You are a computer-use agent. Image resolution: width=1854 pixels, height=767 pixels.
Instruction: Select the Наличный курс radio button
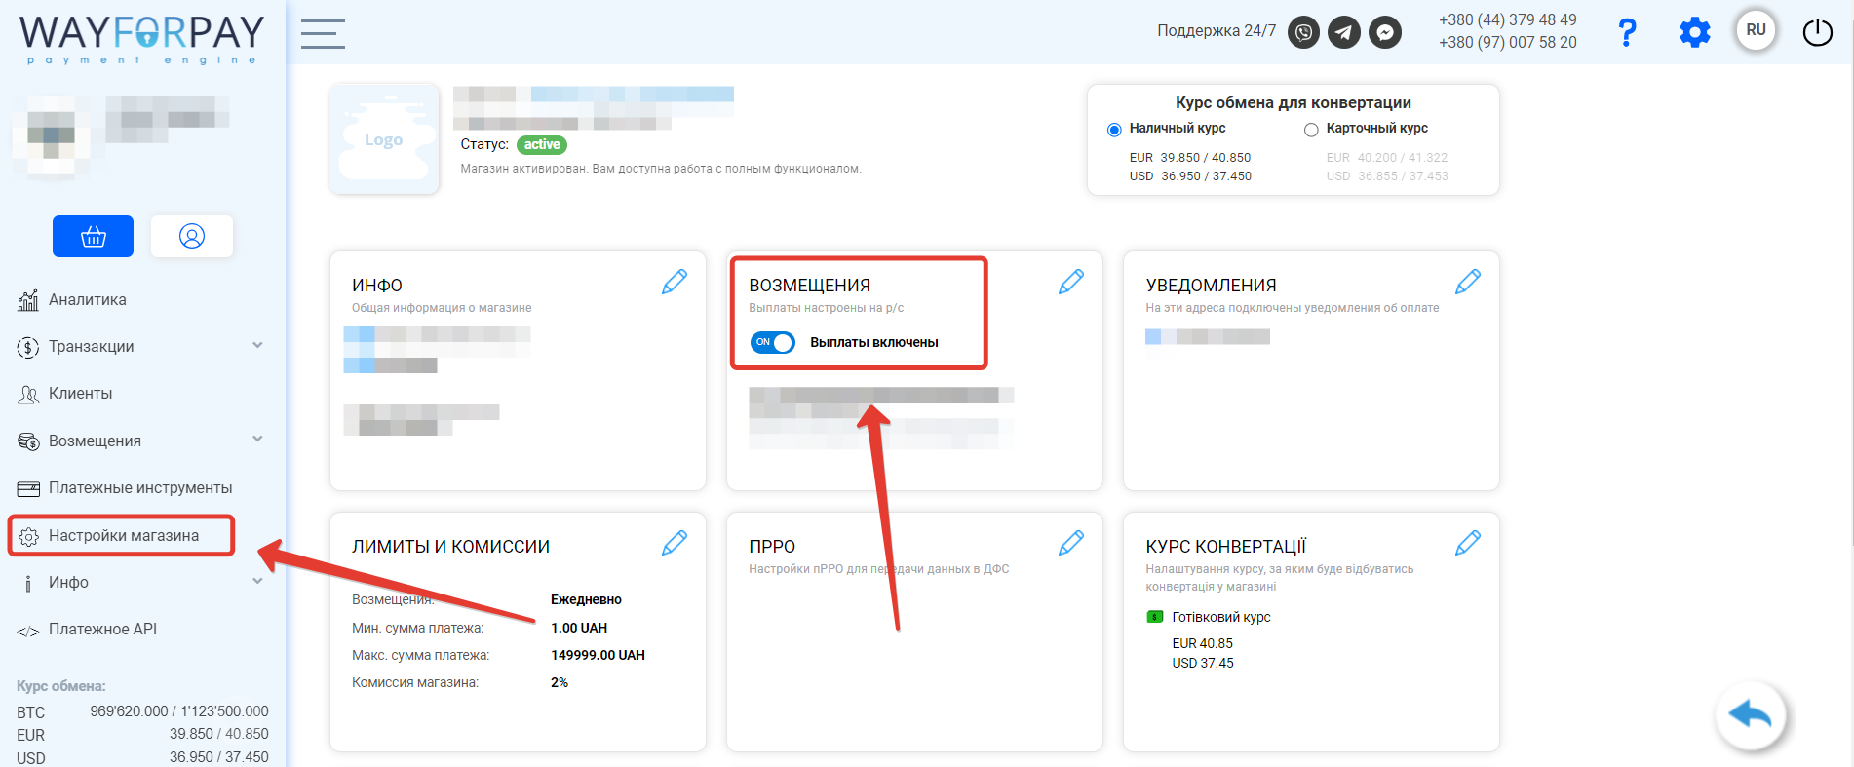[1114, 130]
